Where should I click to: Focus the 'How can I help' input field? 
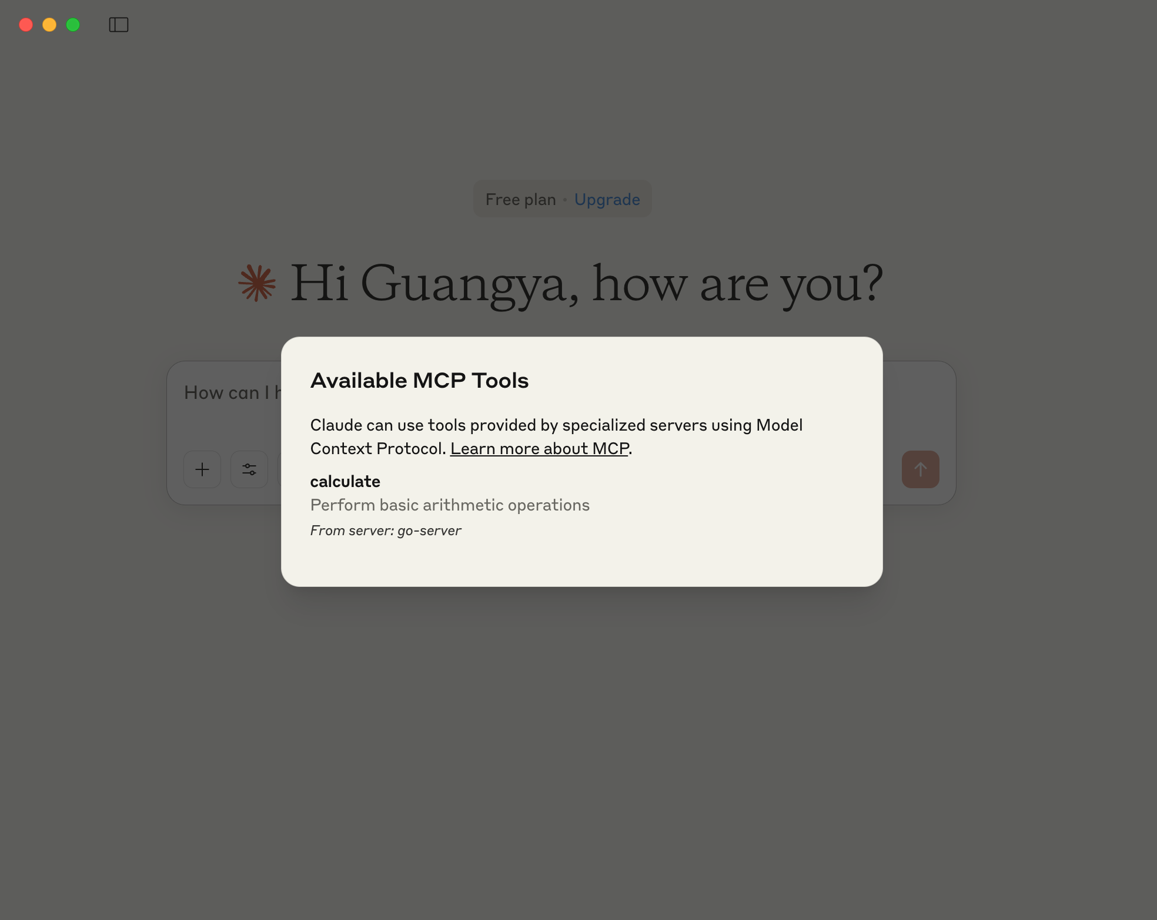click(232, 392)
